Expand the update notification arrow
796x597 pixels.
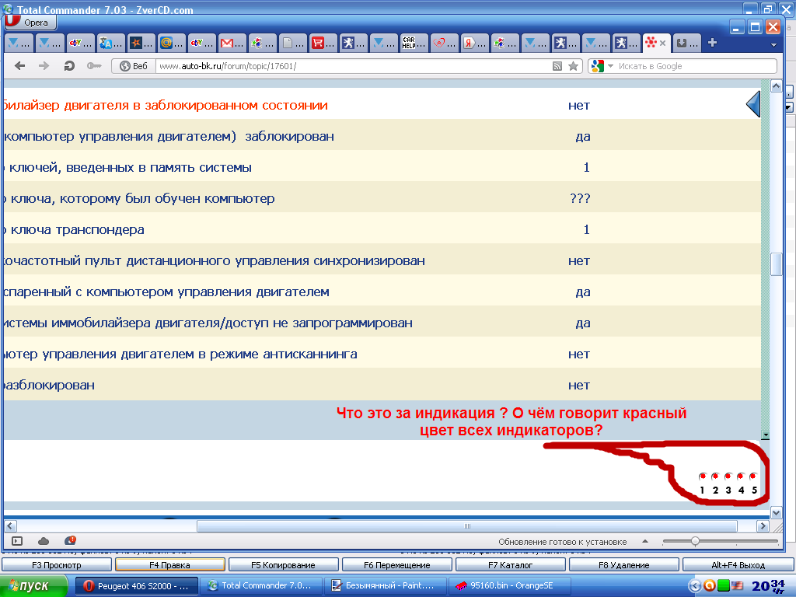tap(644, 541)
